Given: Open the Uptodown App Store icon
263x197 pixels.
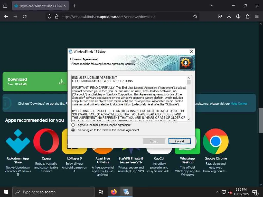Looking at the screenshot, I should [18, 141].
